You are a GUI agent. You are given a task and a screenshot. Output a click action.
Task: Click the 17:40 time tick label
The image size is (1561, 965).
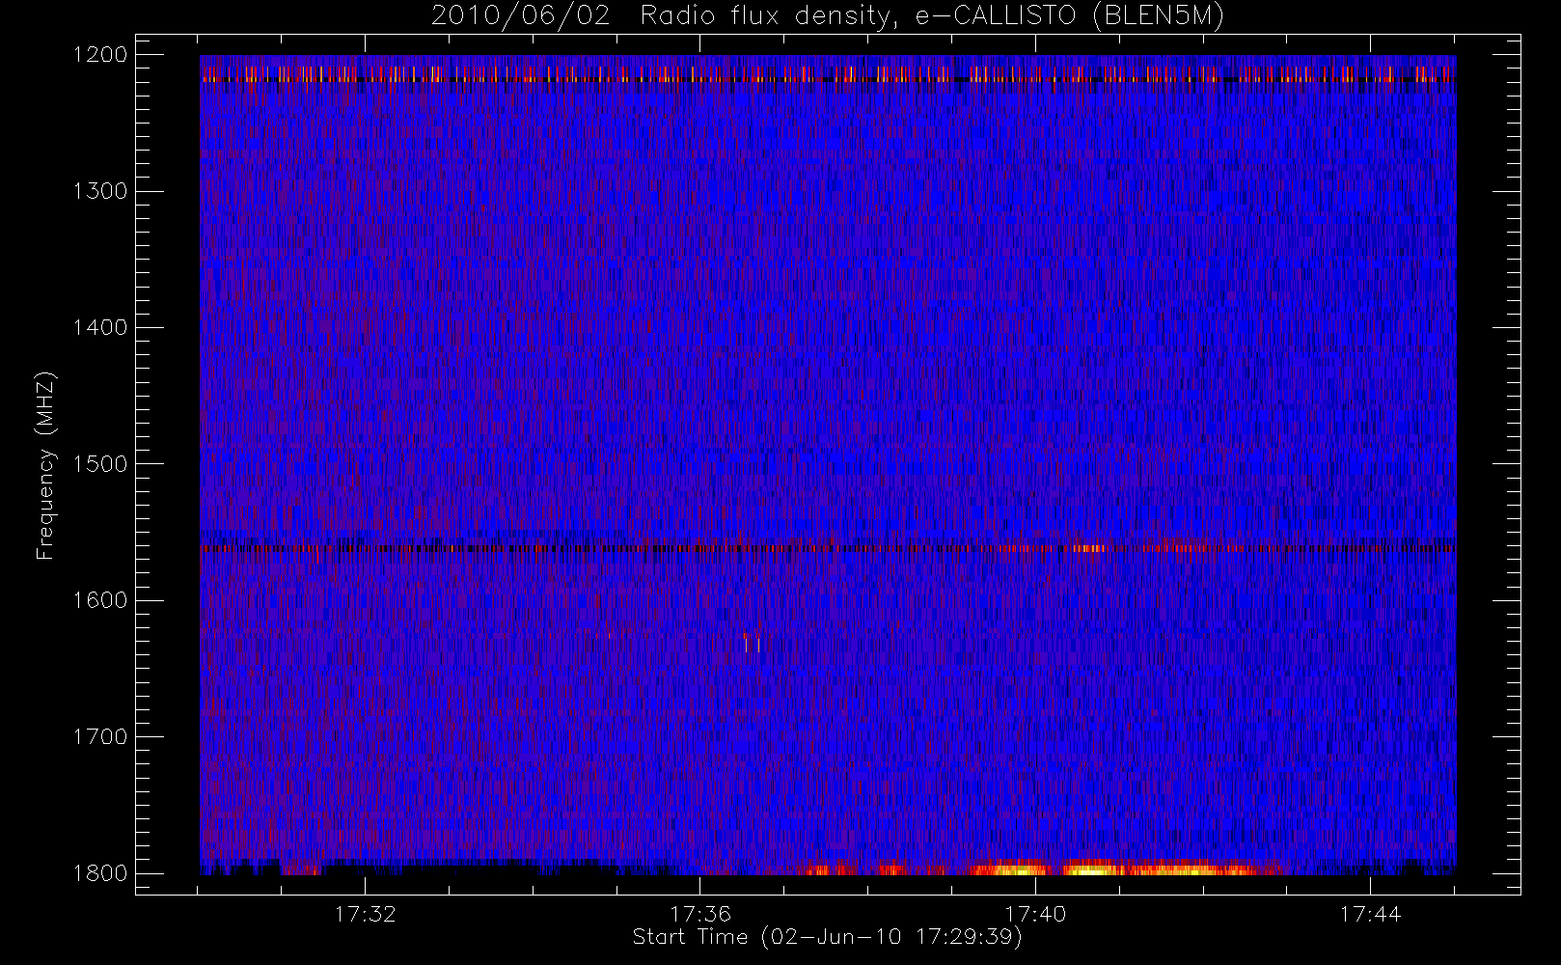[x=1035, y=914]
